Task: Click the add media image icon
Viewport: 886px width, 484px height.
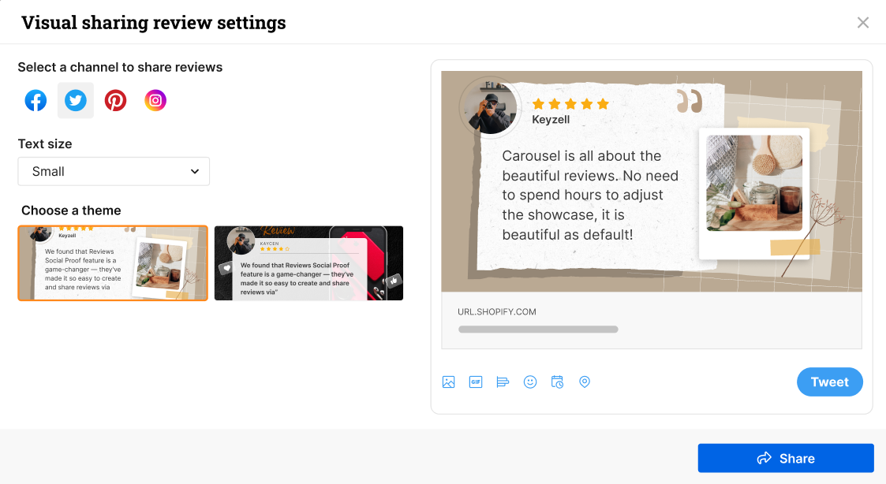Action: click(x=448, y=382)
